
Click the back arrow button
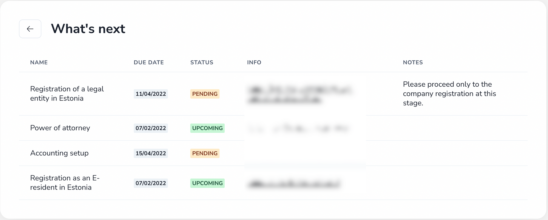click(x=30, y=29)
